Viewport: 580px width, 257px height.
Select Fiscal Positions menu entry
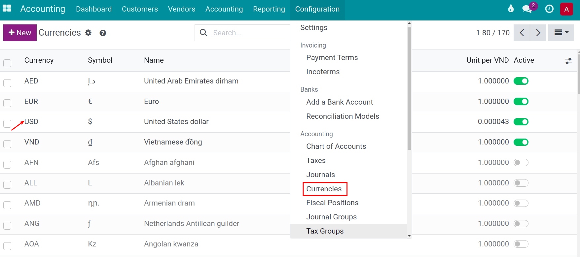[332, 203]
